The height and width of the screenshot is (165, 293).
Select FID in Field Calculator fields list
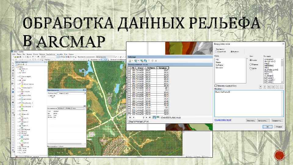click(217, 60)
